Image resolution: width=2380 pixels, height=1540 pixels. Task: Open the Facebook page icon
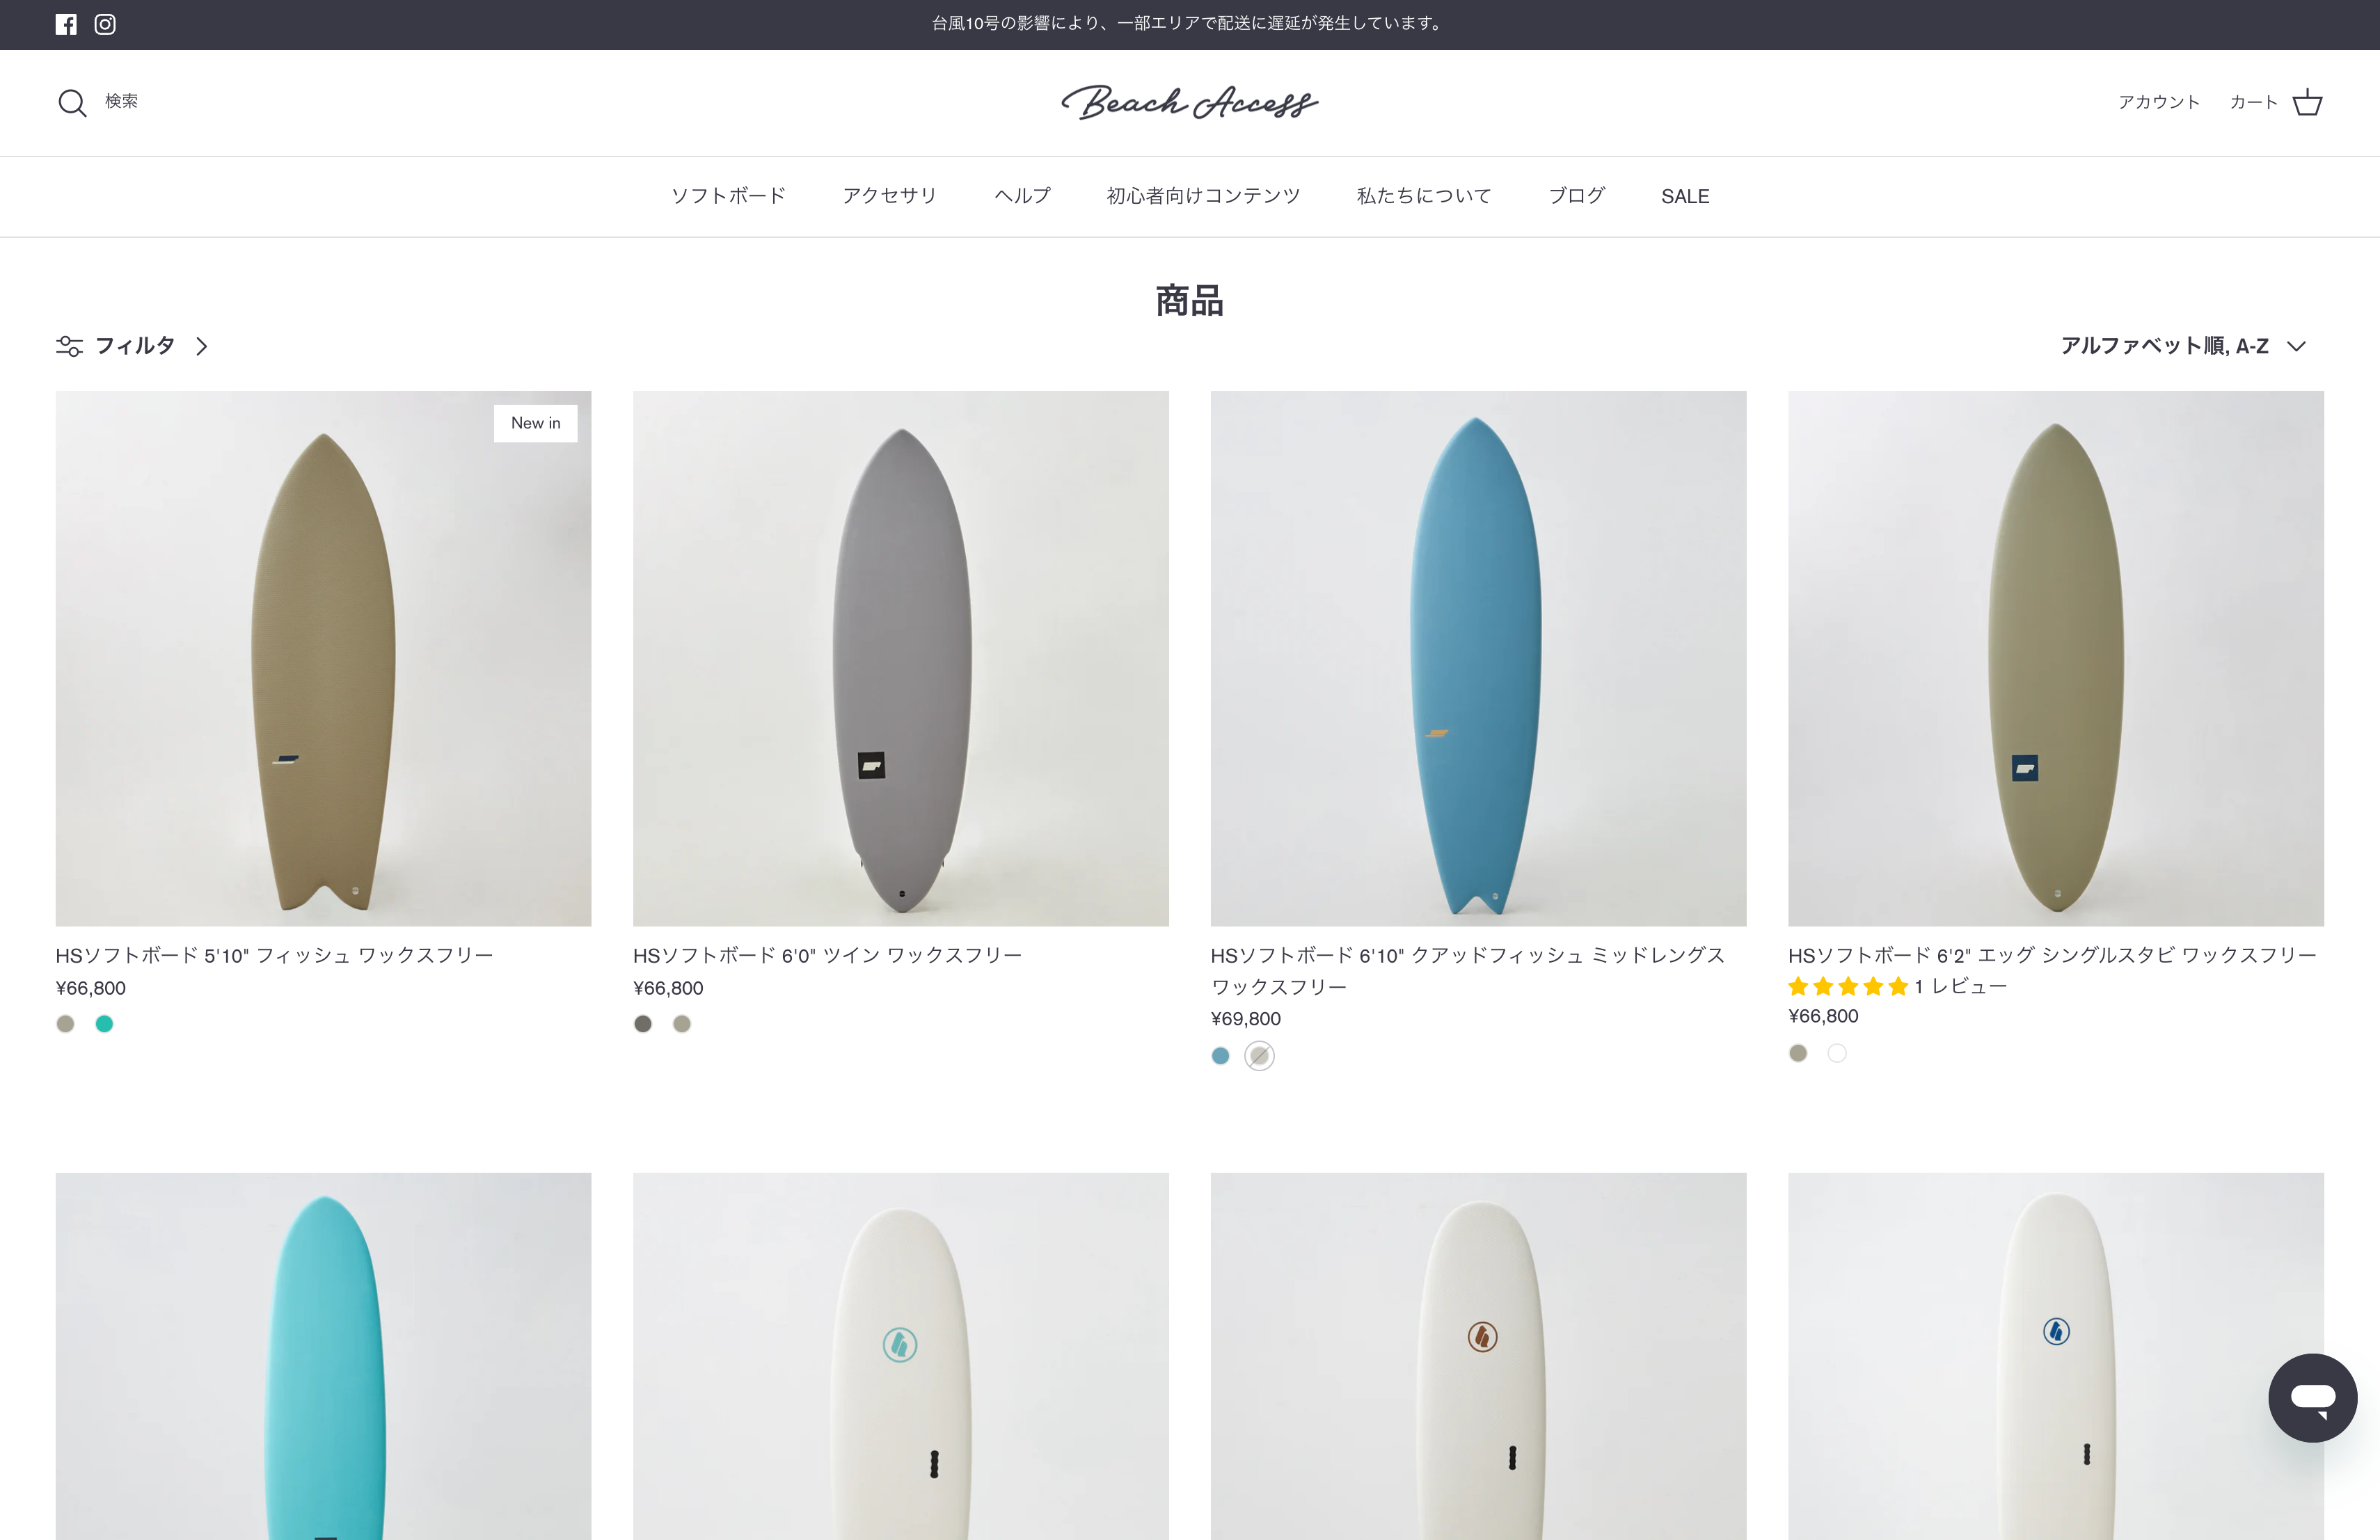(66, 24)
